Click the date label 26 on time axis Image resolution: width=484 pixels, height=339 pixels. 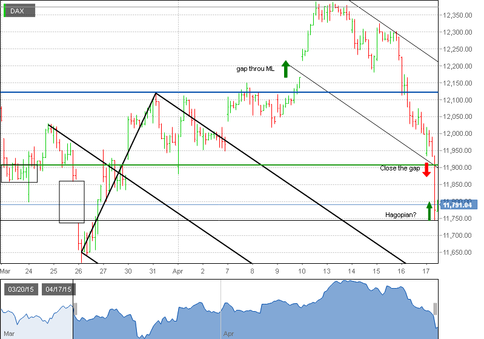point(78,271)
